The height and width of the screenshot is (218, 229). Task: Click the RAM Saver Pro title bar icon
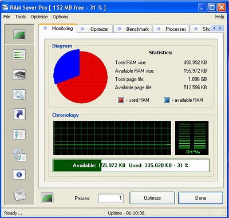coord(5,7)
